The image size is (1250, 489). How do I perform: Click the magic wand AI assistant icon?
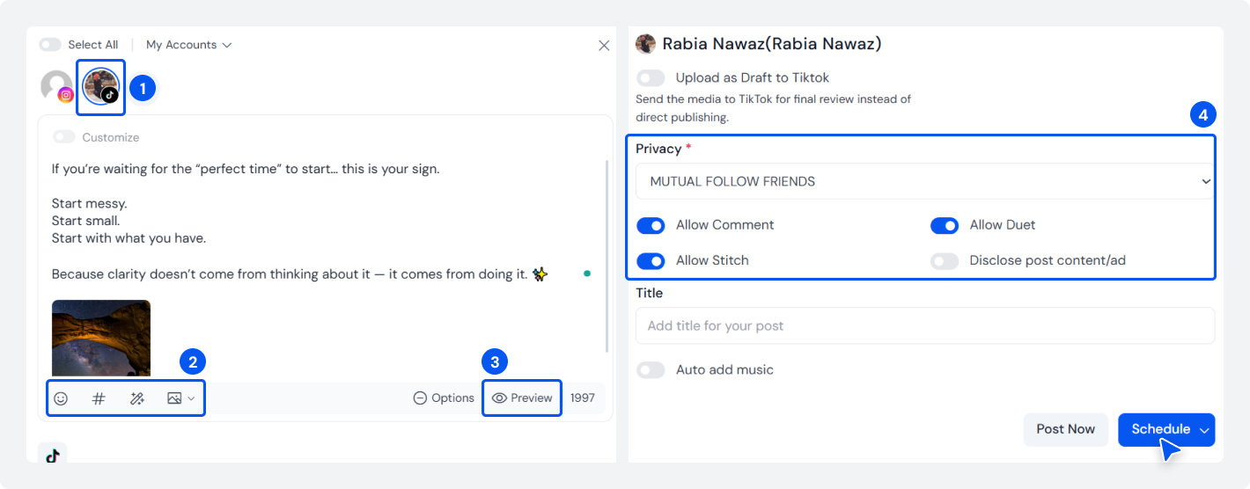pos(136,398)
